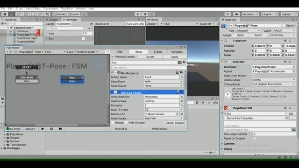Collapse the Transform component
The height and width of the screenshot is (168, 299).
tap(222, 41)
